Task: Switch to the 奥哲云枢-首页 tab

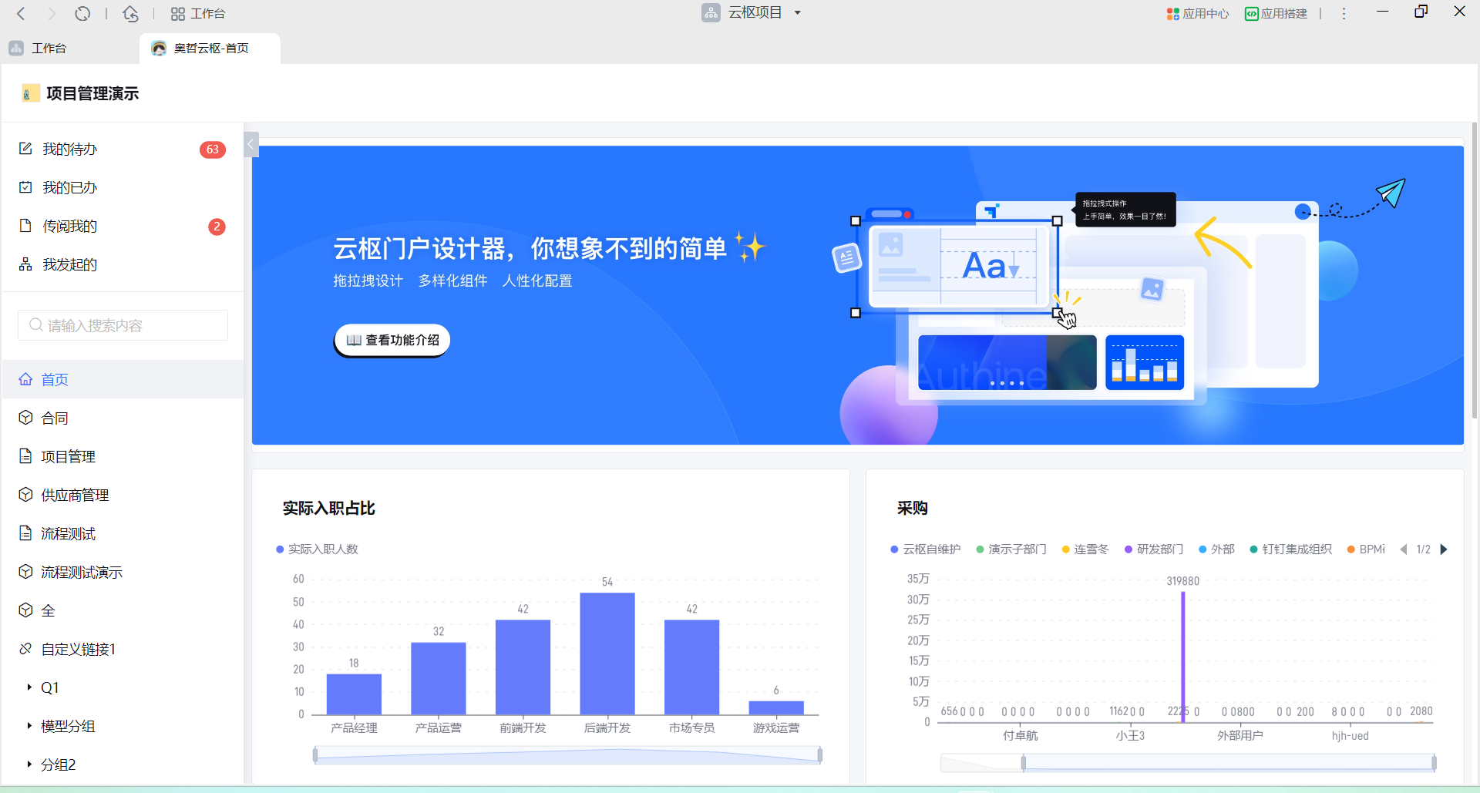Action: pos(210,48)
